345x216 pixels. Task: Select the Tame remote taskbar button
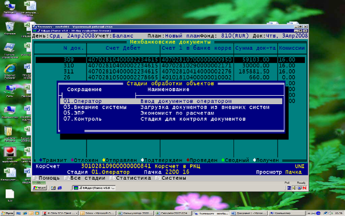tap(94, 188)
